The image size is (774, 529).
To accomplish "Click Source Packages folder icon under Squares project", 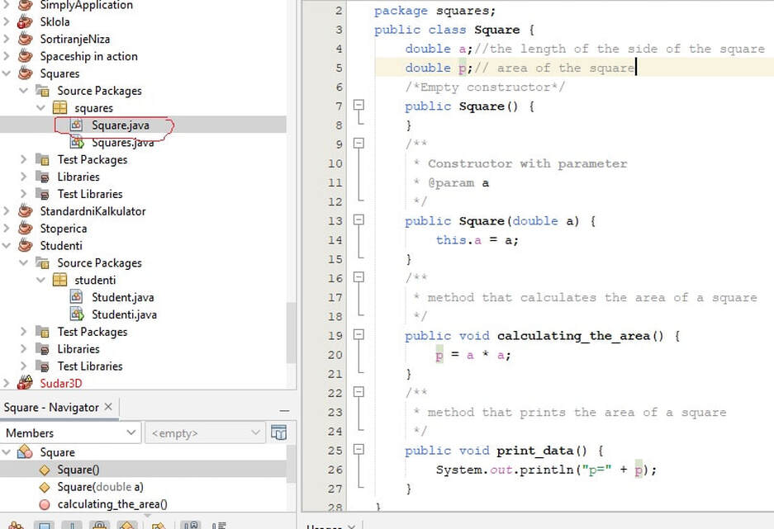I will pyautogui.click(x=42, y=91).
